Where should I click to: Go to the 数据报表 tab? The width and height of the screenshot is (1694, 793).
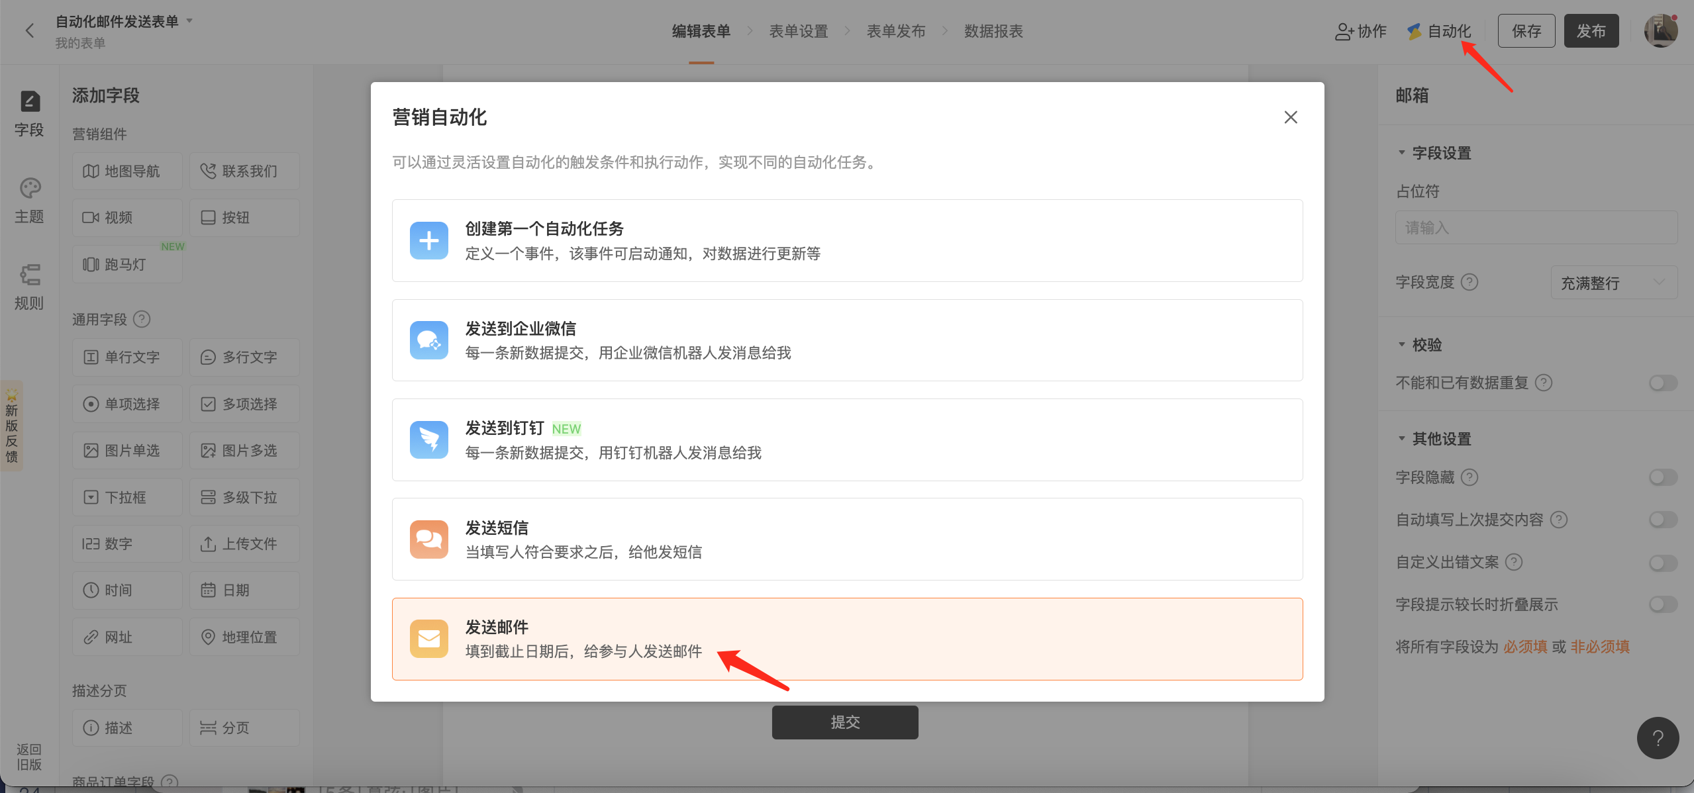tap(993, 31)
